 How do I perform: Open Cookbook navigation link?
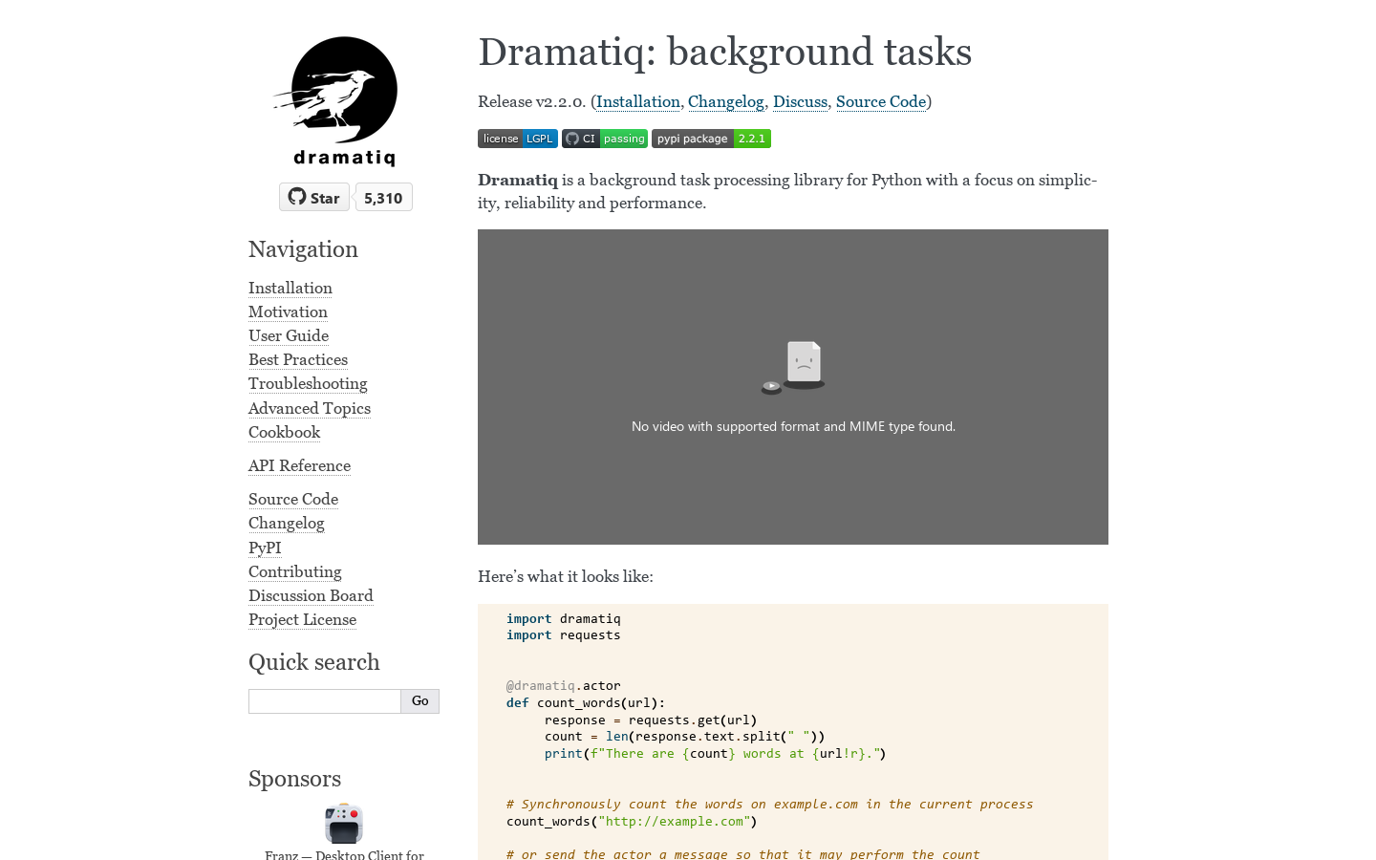(284, 432)
